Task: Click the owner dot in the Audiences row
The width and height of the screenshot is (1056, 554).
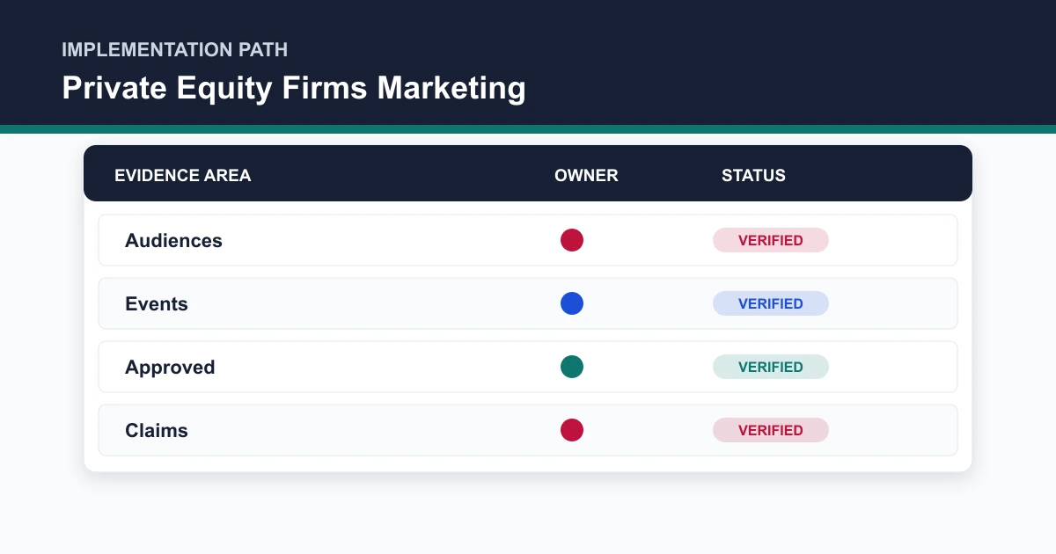Action: point(572,240)
